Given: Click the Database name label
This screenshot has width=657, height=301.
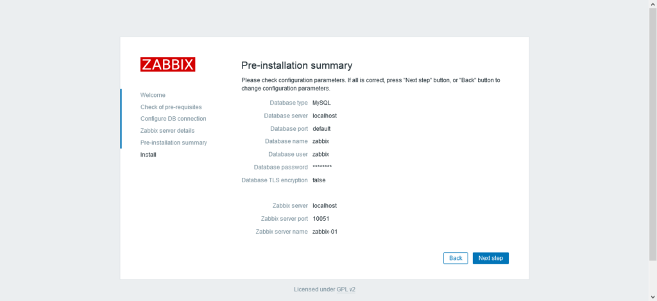Looking at the screenshot, I should point(287,141).
